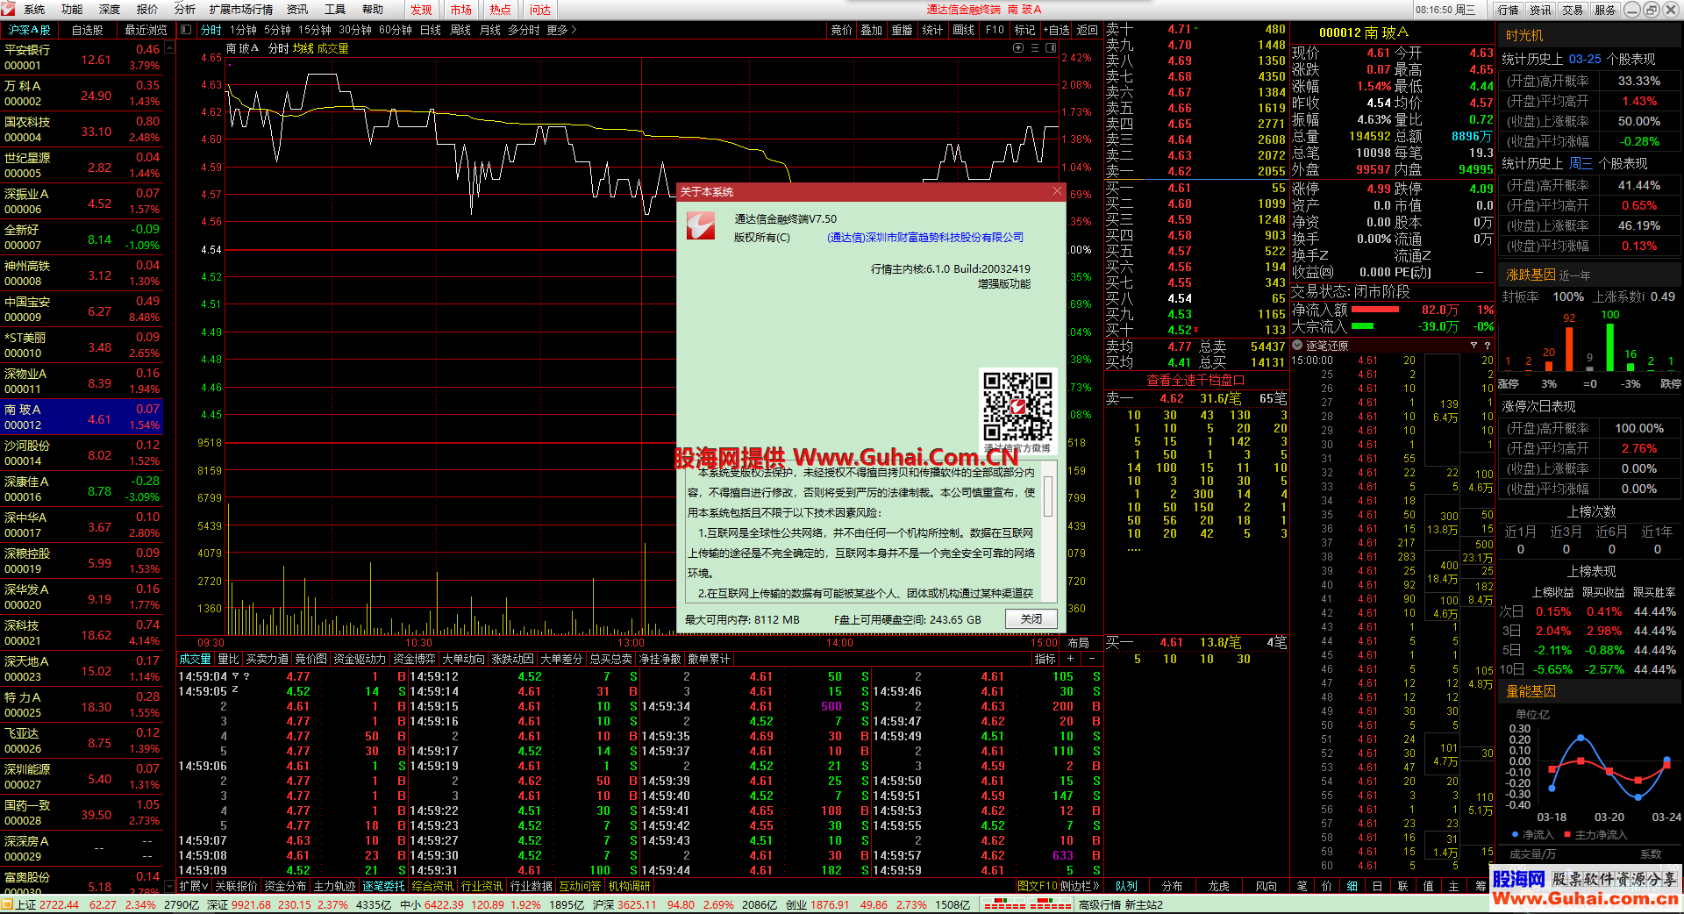Viewport: 1684px width, 914px height.
Task: Select 万科A 000002 in stock list
Action: click(82, 94)
